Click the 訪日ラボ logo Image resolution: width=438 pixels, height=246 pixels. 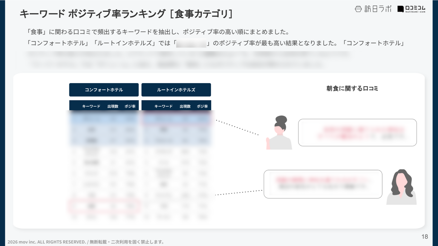373,9
